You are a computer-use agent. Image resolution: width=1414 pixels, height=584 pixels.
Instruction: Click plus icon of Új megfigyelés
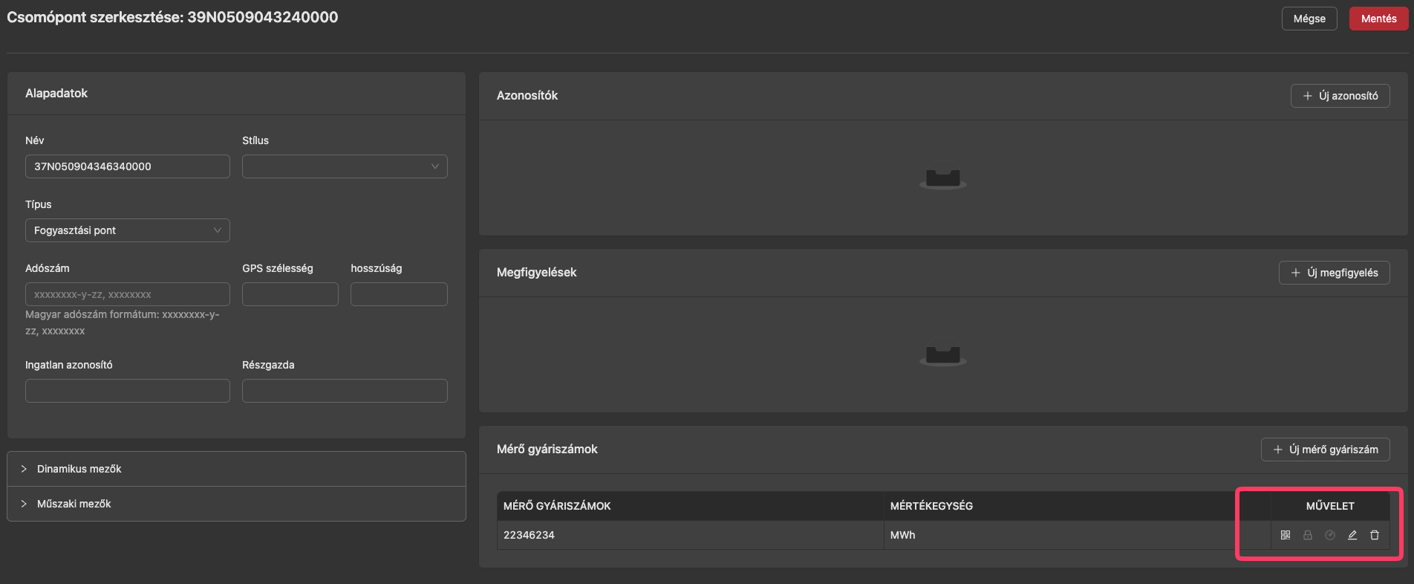click(x=1296, y=273)
